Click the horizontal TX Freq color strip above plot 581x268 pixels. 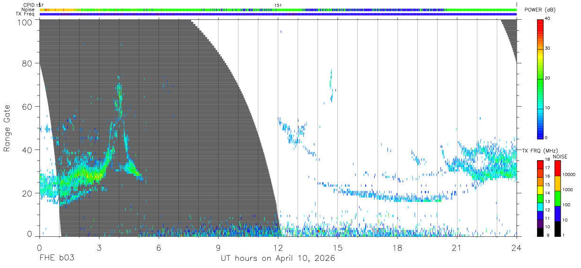278,14
